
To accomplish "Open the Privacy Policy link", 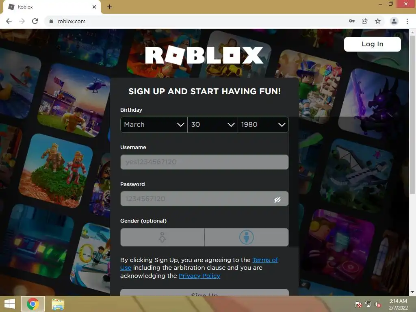I will coord(199,276).
